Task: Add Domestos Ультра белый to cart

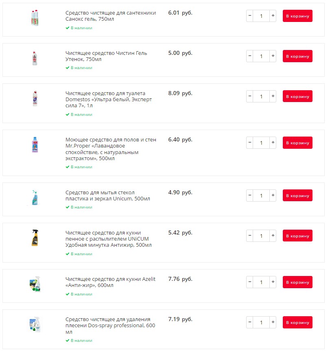Action: pyautogui.click(x=297, y=96)
